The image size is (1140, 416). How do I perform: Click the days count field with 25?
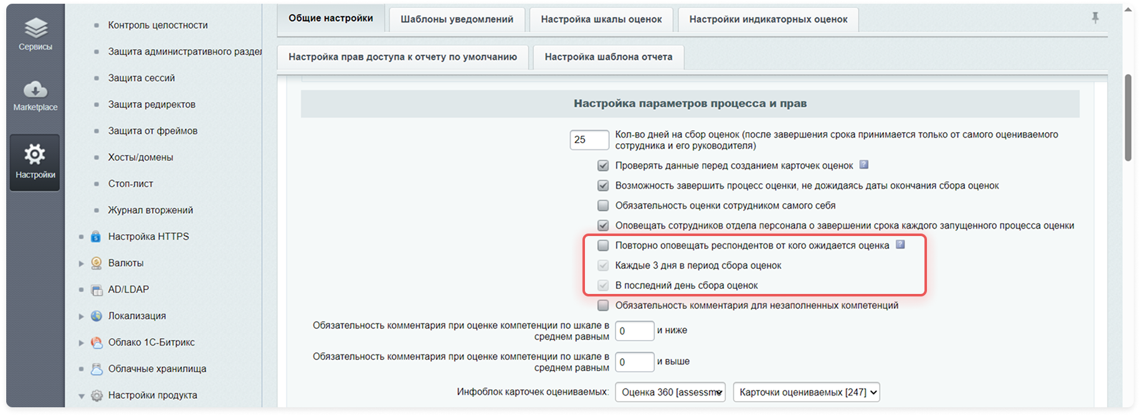589,140
